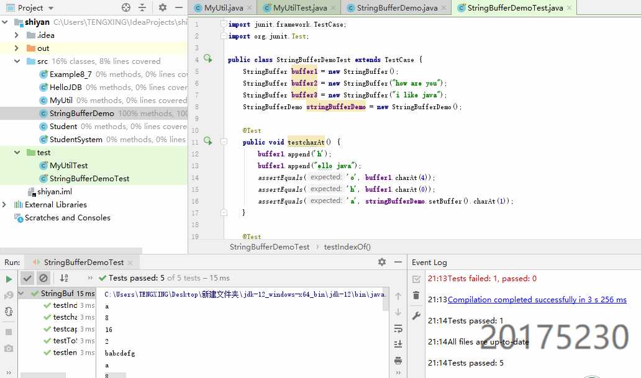The height and width of the screenshot is (378, 641).
Task: Close the StringBufferDemoTest.java tab
Action: (x=569, y=8)
